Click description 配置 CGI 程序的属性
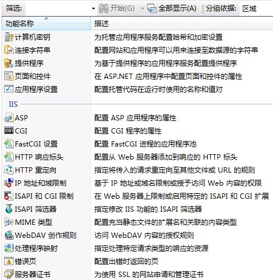Viewport: 273px width, 280px height. point(128,131)
